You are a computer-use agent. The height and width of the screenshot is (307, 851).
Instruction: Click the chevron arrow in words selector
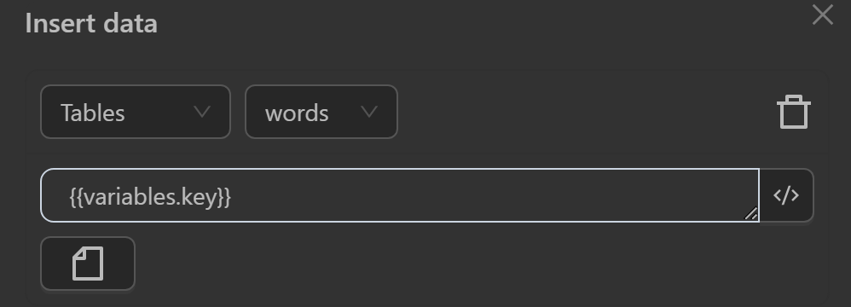(369, 113)
